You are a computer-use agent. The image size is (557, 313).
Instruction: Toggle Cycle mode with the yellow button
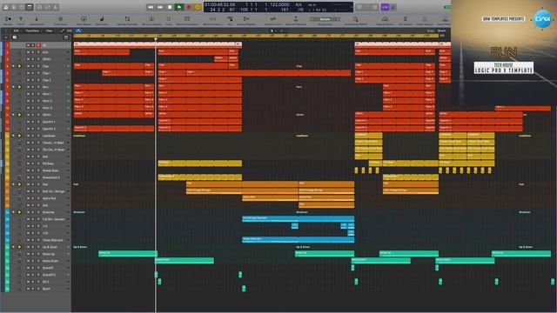click(198, 7)
